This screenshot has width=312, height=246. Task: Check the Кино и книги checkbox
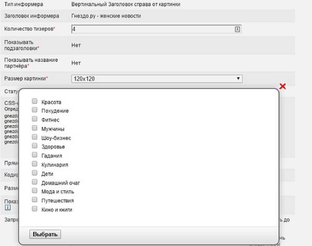(34, 209)
